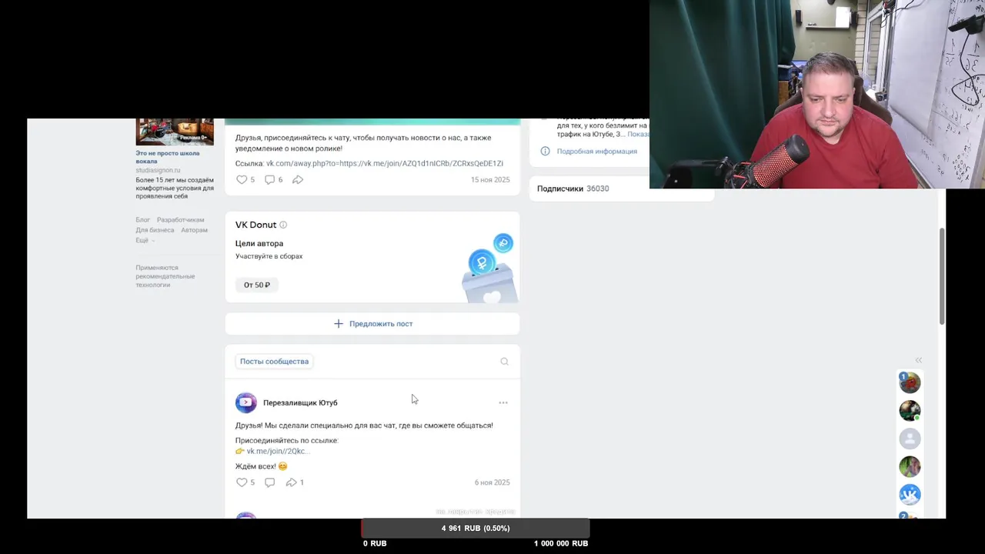Select the Посты сообщества tab
The width and height of the screenshot is (985, 554).
tap(274, 362)
